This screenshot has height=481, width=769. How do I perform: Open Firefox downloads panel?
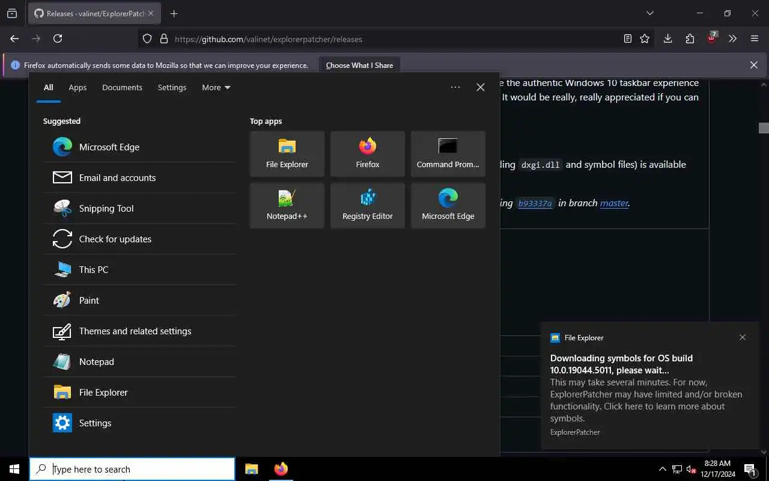[x=667, y=38]
